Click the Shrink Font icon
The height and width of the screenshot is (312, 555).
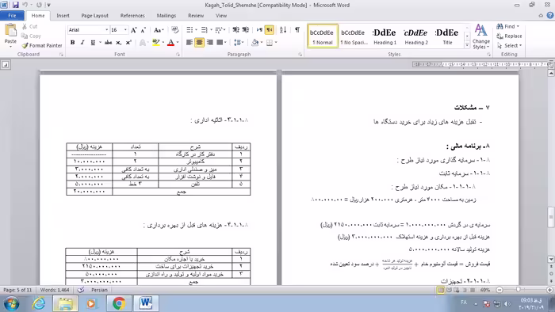click(x=143, y=30)
